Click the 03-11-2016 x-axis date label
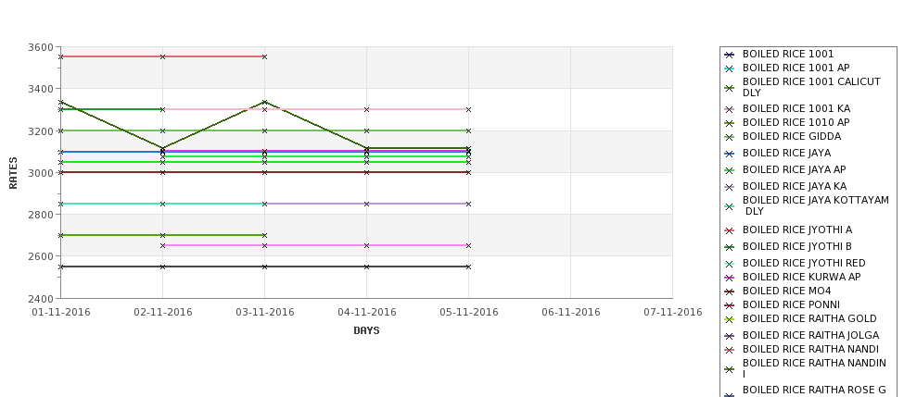 click(x=264, y=313)
